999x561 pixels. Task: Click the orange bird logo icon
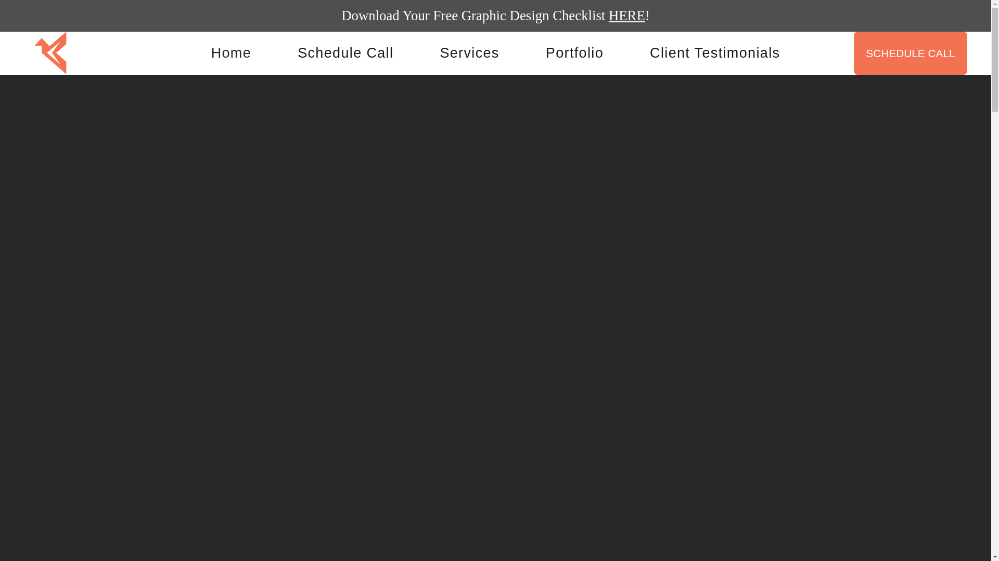pos(50,53)
